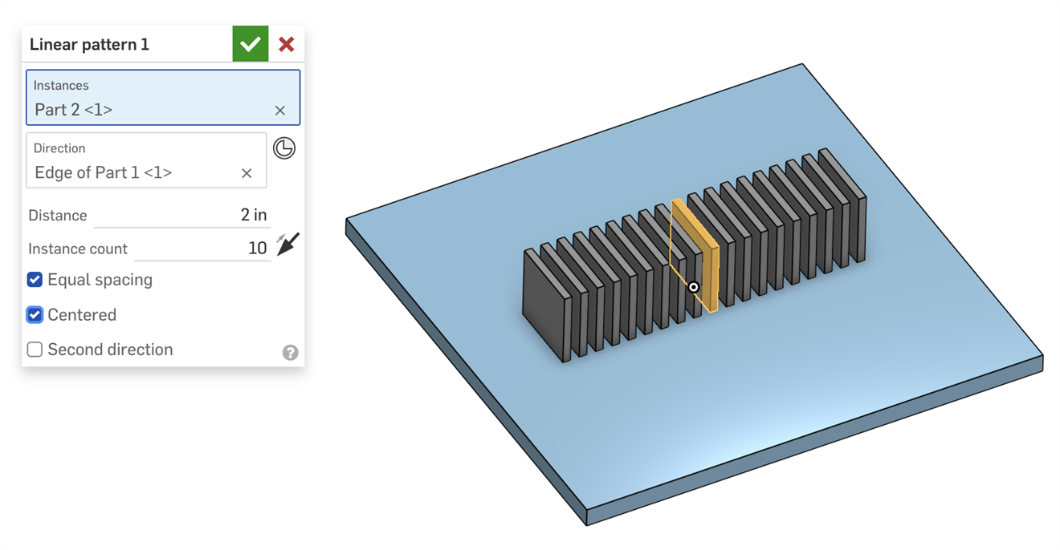Image resolution: width=1060 pixels, height=550 pixels.
Task: Focus the Direction selection field
Action: tap(146, 160)
